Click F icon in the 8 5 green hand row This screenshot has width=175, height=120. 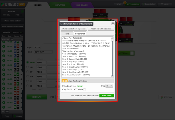coord(4,60)
